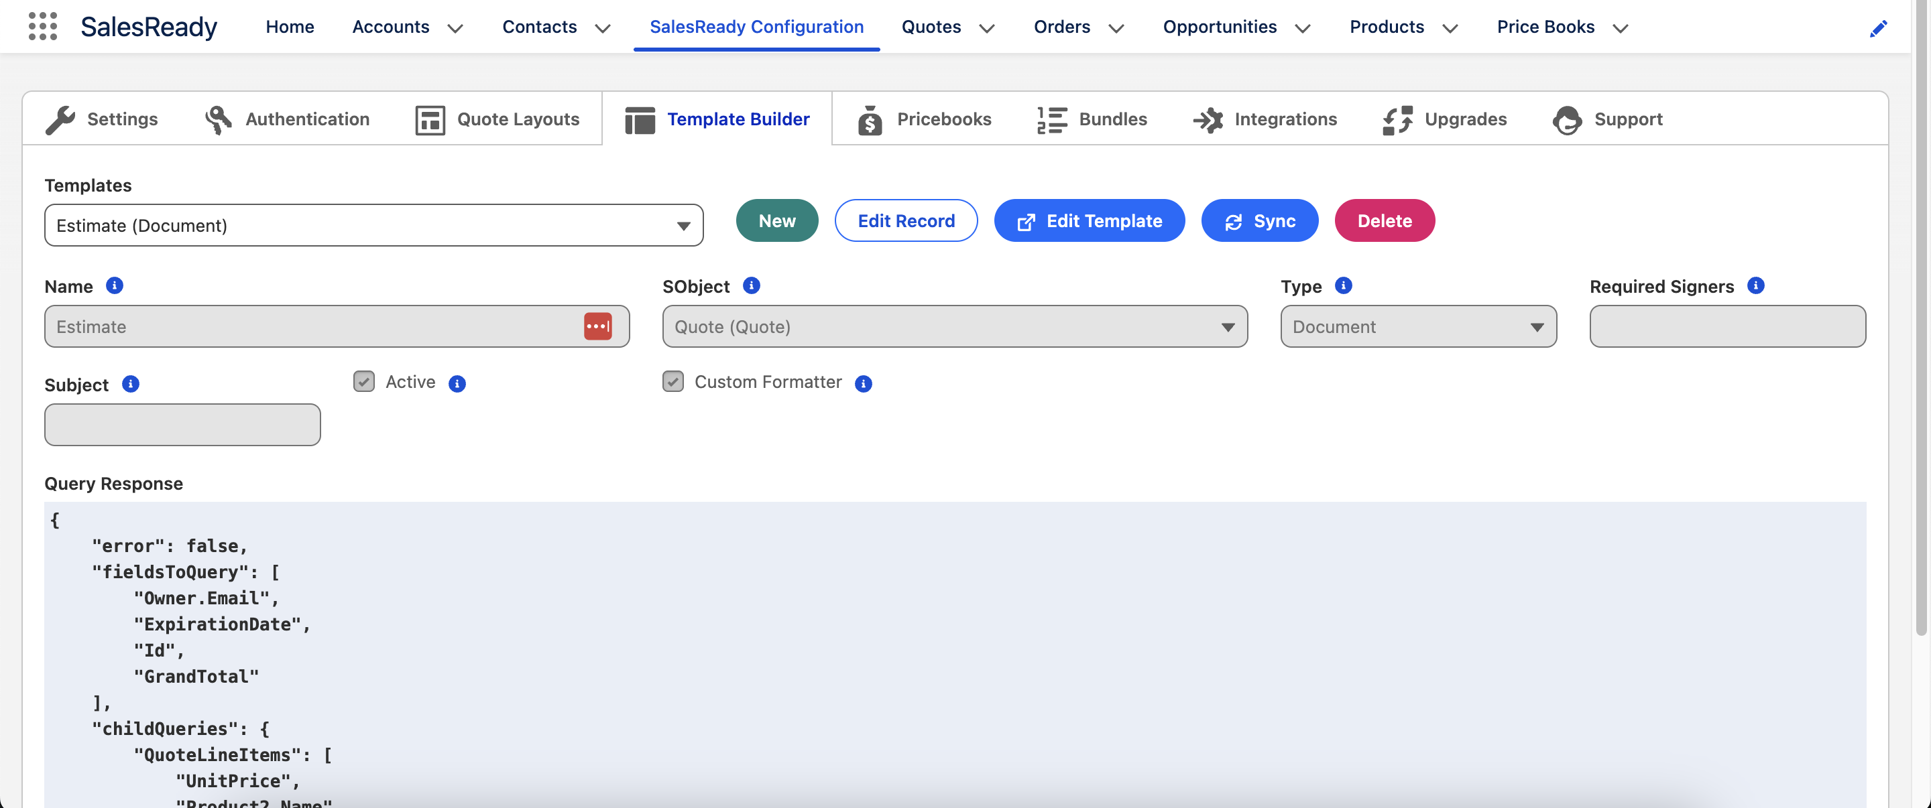Expand the Opportunities menu chevron

coord(1303,28)
